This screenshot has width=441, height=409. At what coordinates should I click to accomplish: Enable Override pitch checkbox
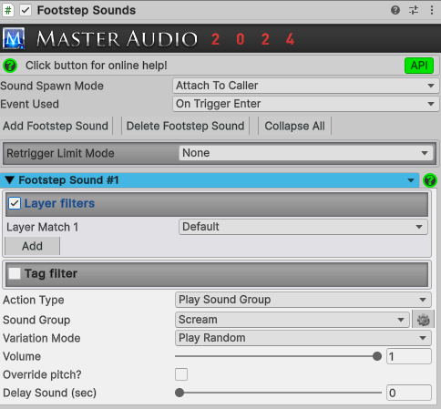click(181, 374)
